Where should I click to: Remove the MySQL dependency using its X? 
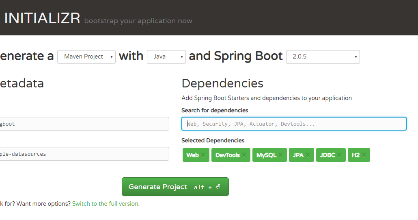(280, 155)
